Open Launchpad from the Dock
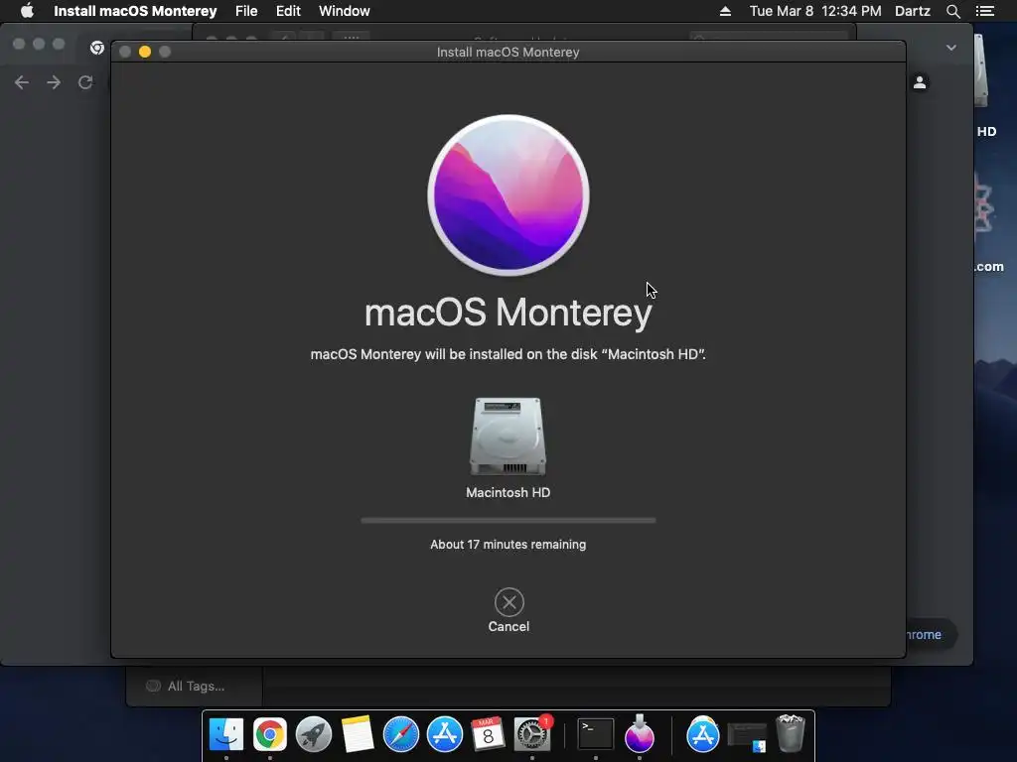 point(313,734)
